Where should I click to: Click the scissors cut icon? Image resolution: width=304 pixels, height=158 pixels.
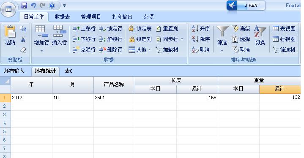click(23, 39)
